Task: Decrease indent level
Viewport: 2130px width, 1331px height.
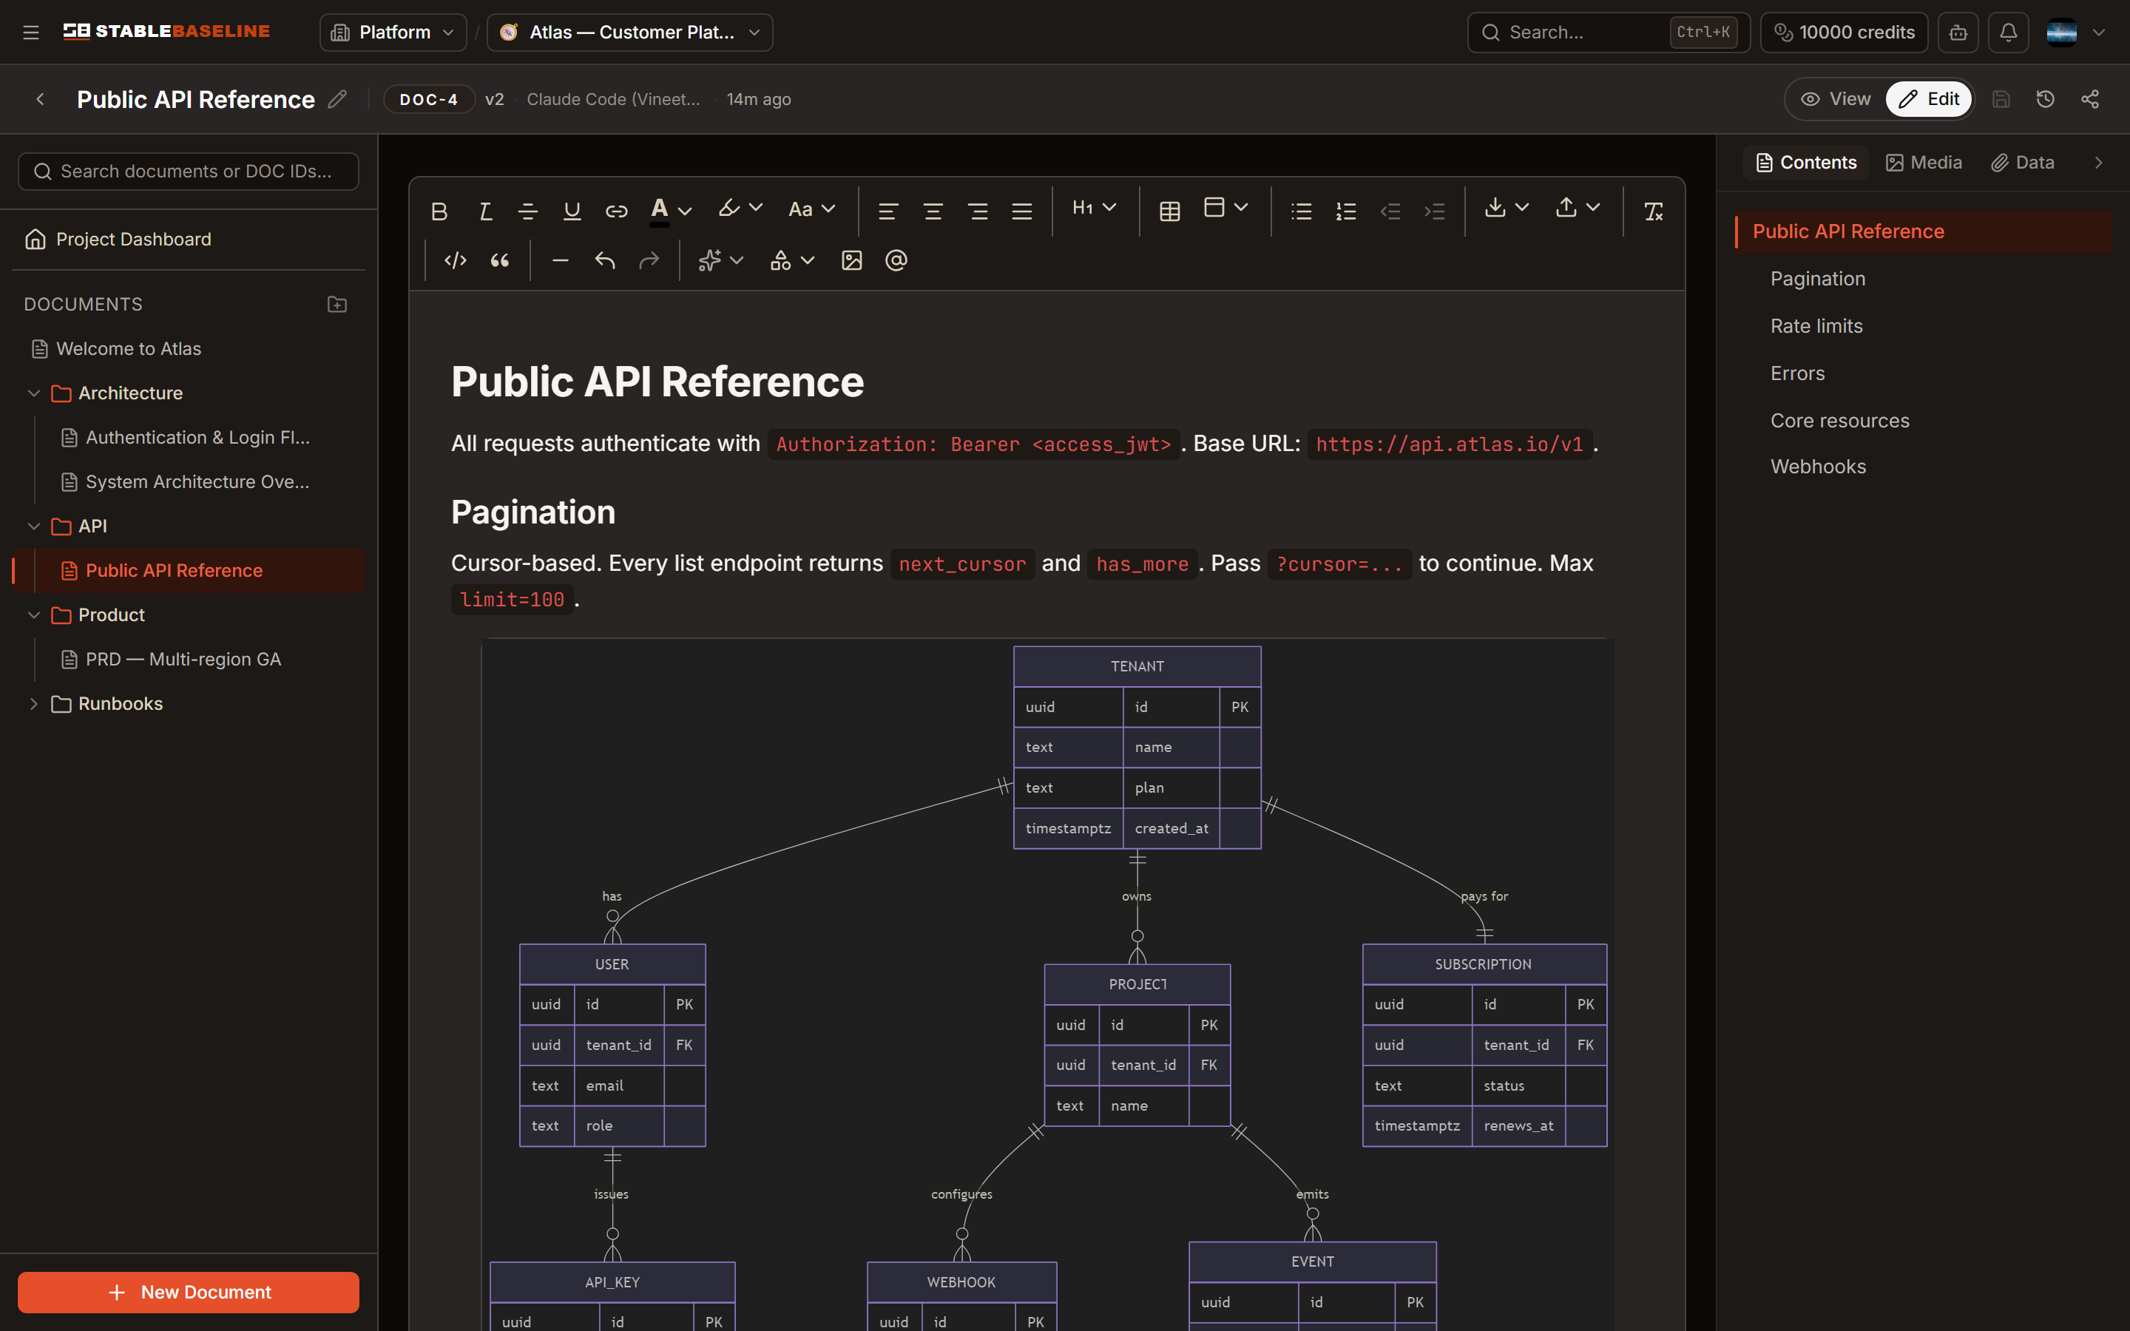Action: coord(1390,211)
